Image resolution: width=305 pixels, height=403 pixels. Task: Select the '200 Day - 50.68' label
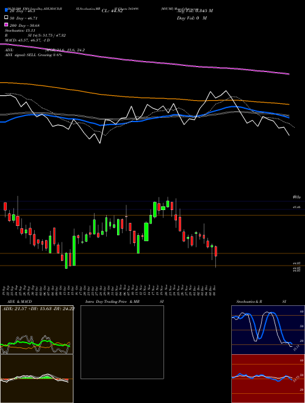25,26
